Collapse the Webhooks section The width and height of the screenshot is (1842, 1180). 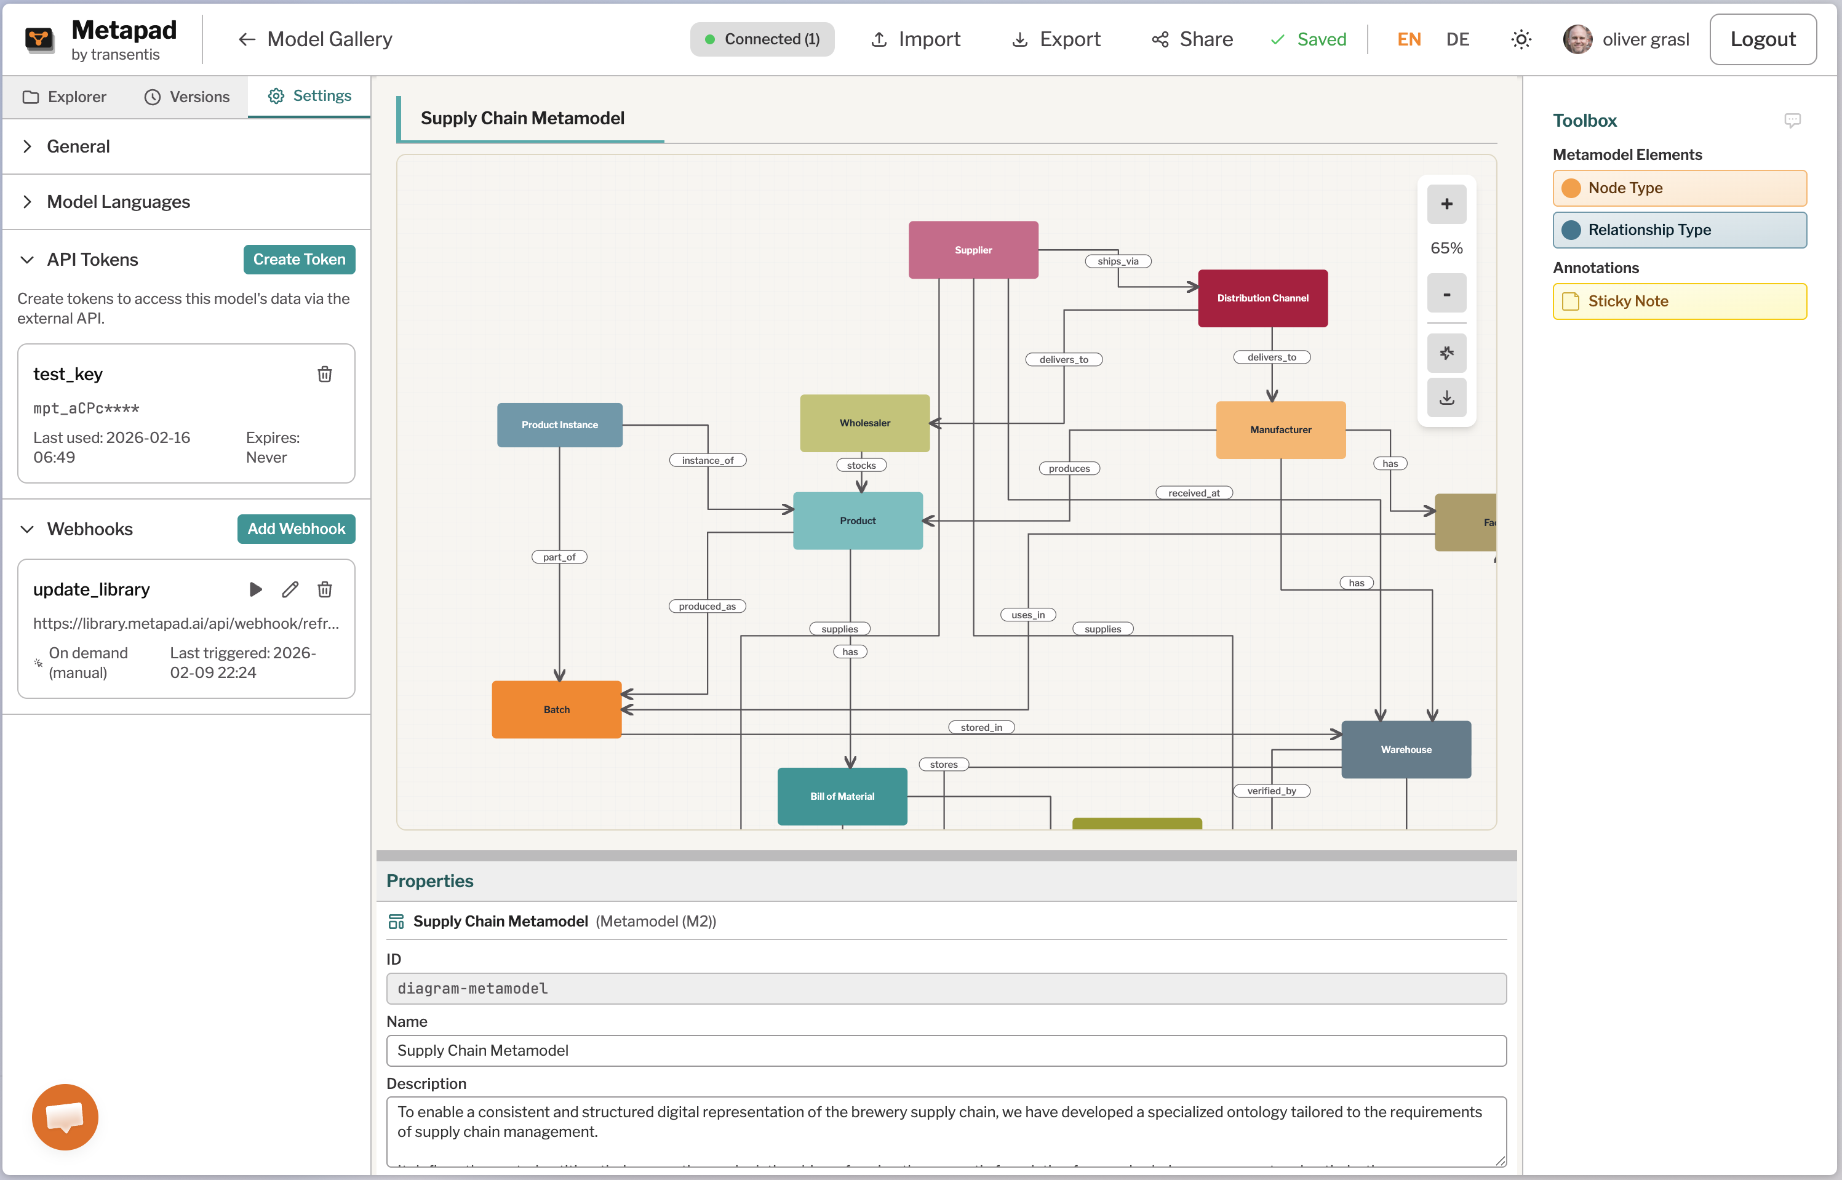pos(28,528)
